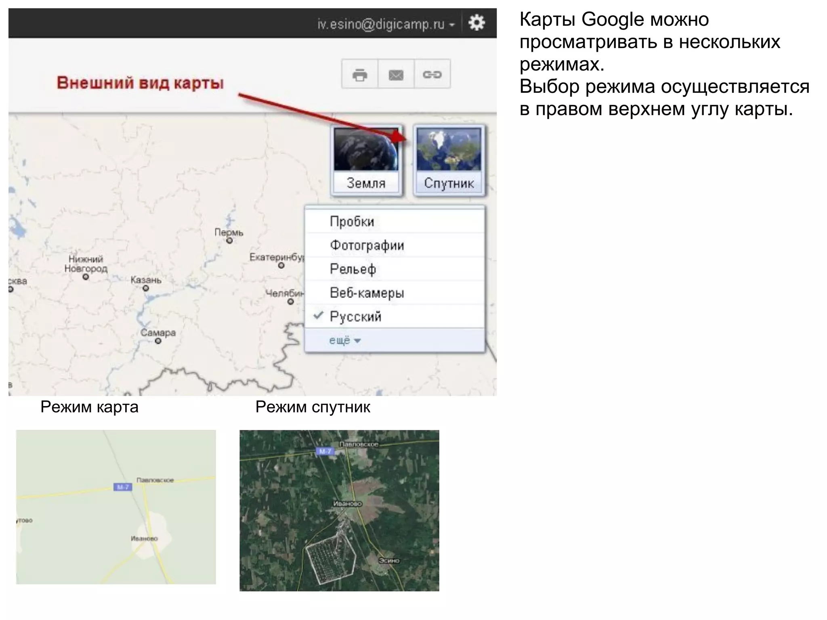
Task: Click the email envelope icon
Action: coord(396,75)
